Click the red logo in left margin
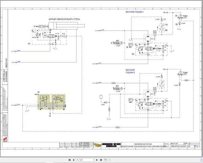Image resolution: width=203 pixels, height=163 pixels. point(5,139)
